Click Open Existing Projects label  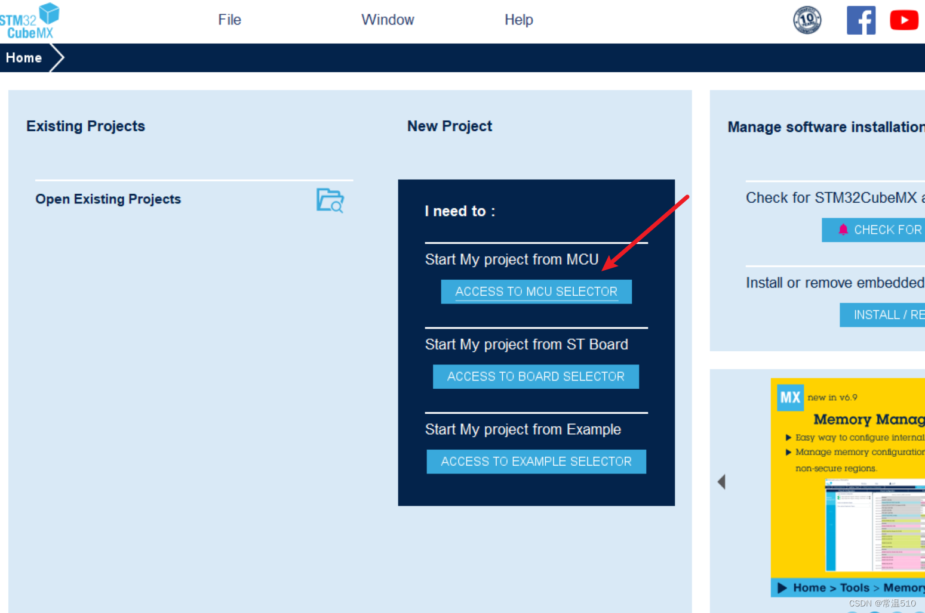coord(108,199)
